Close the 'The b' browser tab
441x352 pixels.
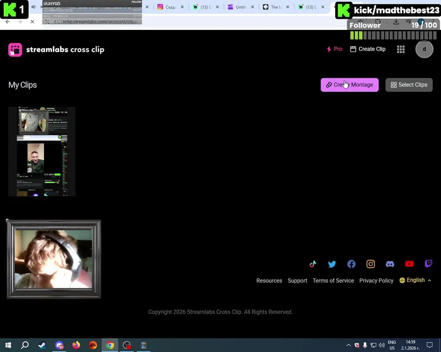click(x=288, y=7)
